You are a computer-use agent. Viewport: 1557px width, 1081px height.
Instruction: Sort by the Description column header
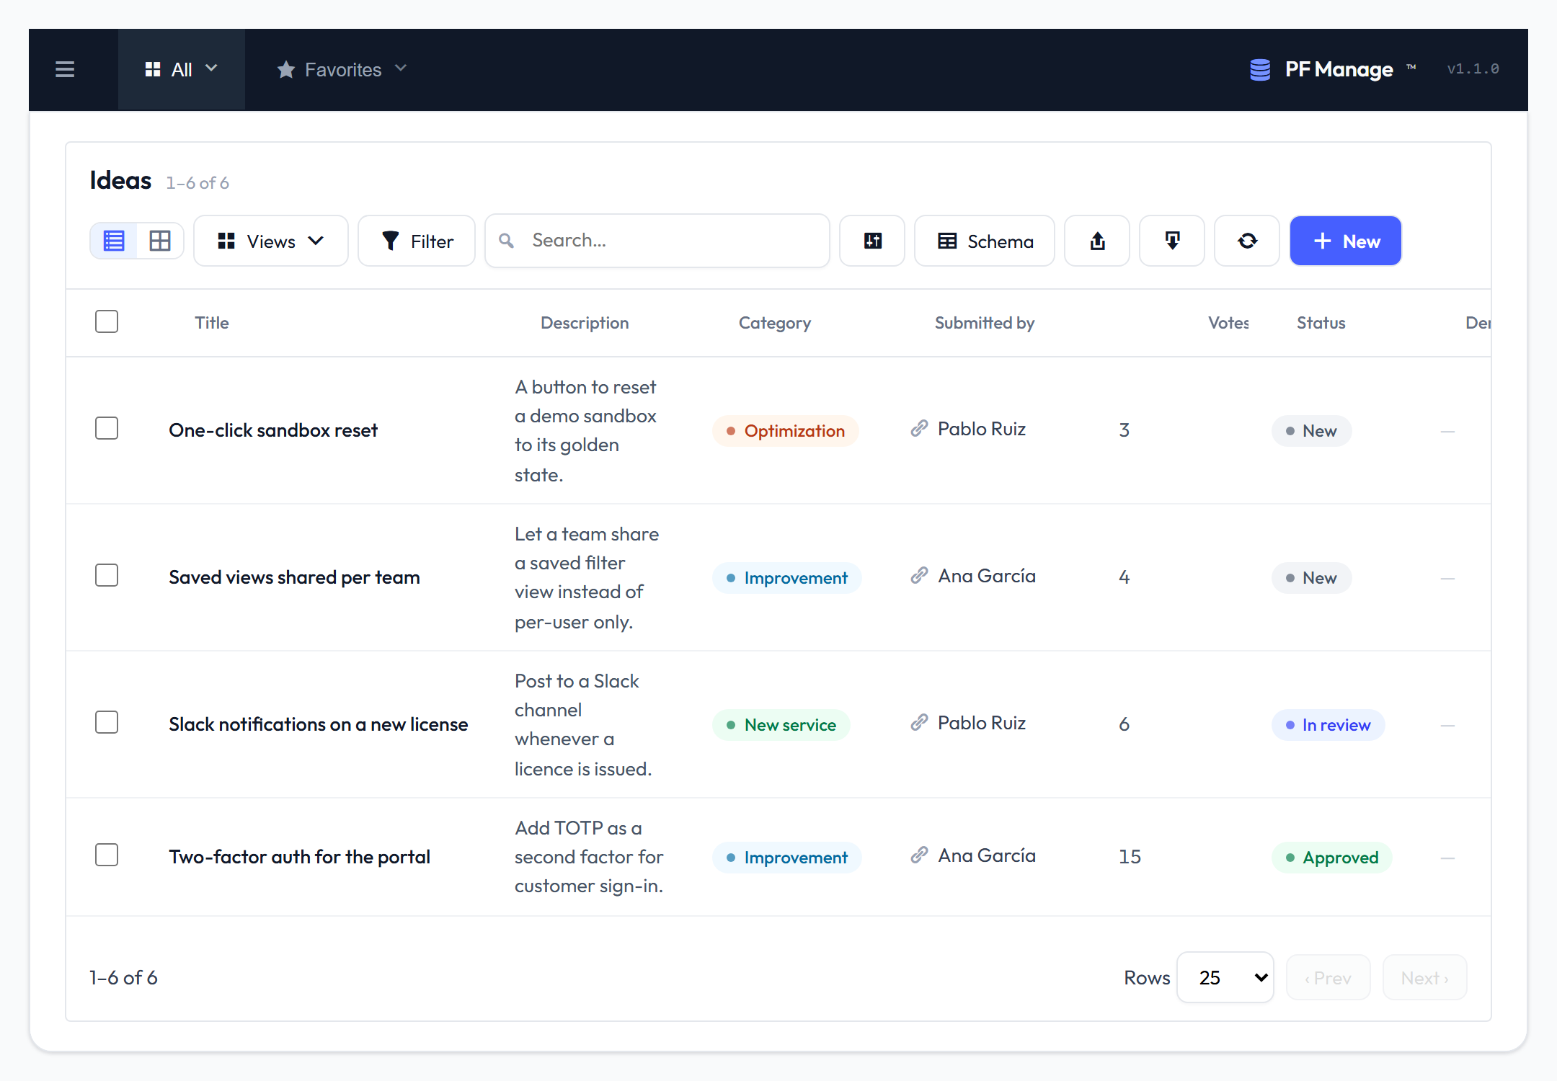tap(585, 323)
